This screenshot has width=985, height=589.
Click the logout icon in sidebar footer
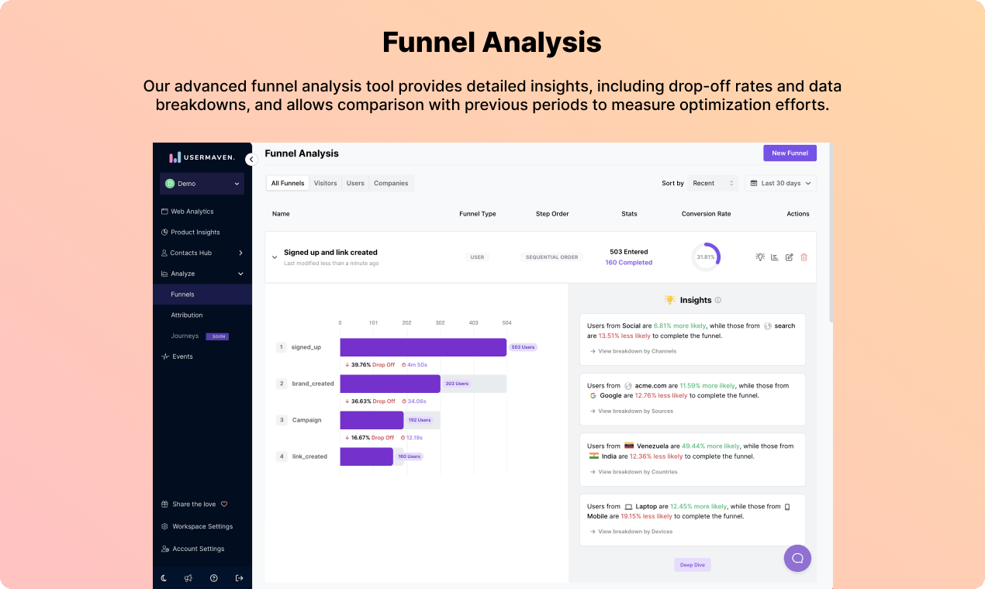point(239,578)
